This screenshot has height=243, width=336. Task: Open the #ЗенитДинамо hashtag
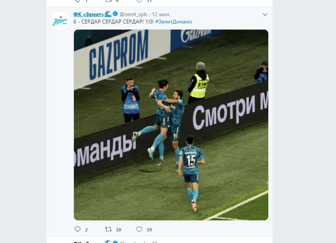pyautogui.click(x=174, y=22)
